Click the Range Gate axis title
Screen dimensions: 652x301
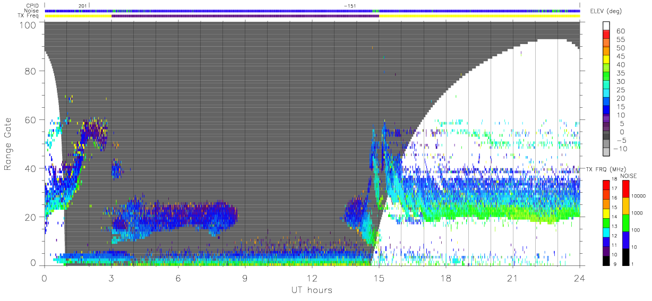(8, 143)
